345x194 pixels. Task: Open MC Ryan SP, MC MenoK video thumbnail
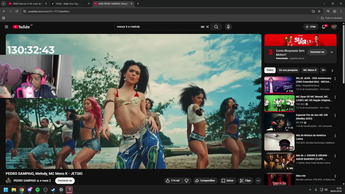[279, 103]
